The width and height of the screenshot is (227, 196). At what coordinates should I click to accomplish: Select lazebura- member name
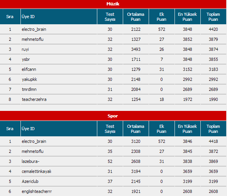tap(30, 161)
